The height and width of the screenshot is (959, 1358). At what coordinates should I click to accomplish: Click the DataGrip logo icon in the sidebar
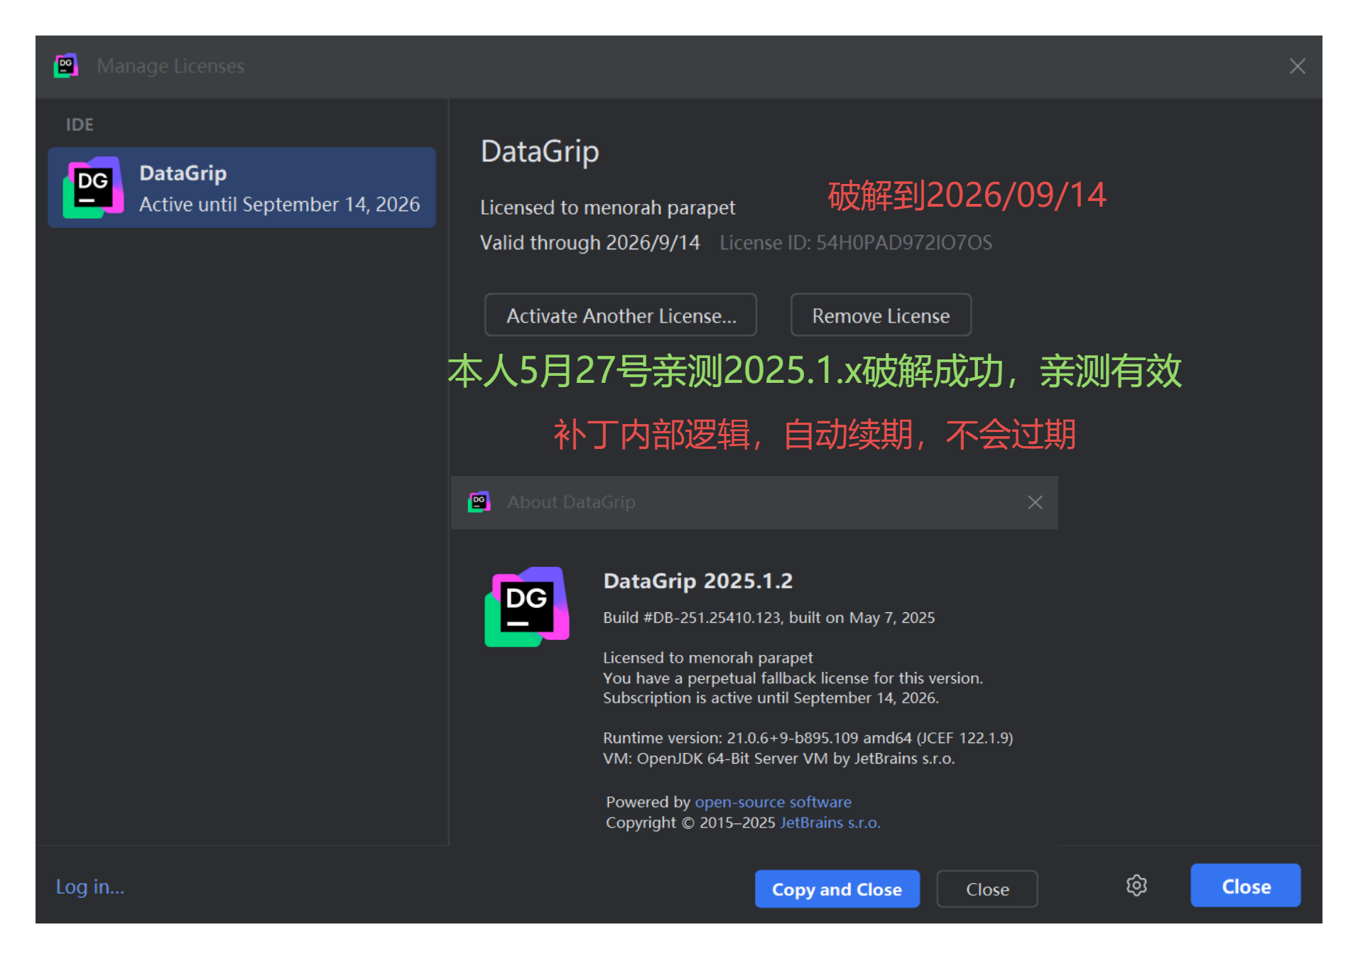click(93, 188)
